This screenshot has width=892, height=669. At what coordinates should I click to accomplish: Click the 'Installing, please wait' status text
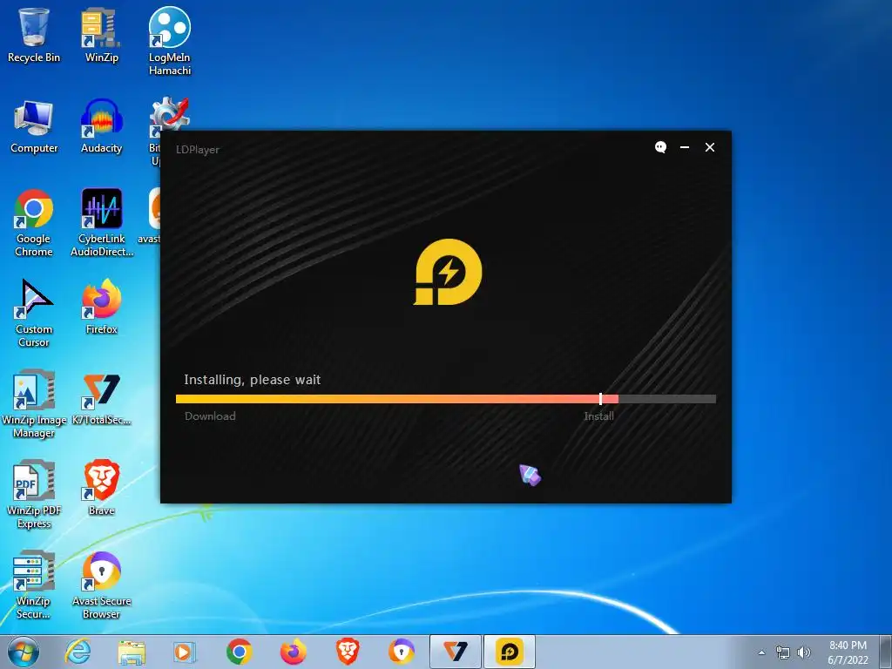[x=252, y=380]
